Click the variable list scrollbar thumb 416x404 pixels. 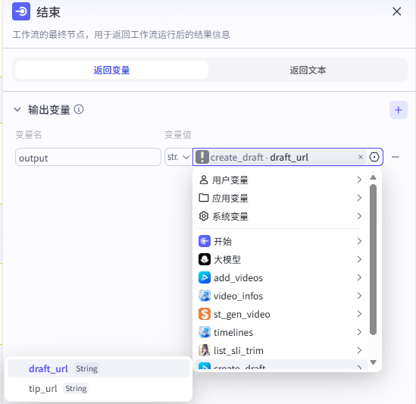click(x=373, y=259)
